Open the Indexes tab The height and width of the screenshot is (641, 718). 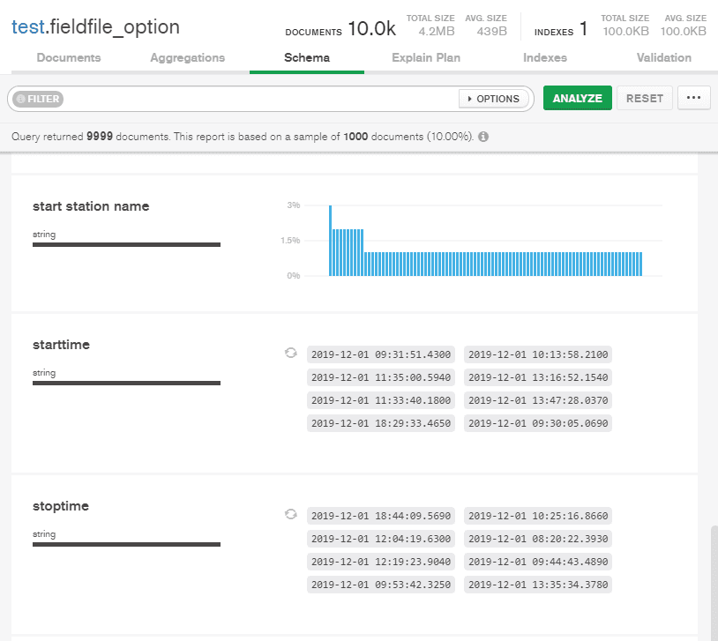click(x=544, y=57)
